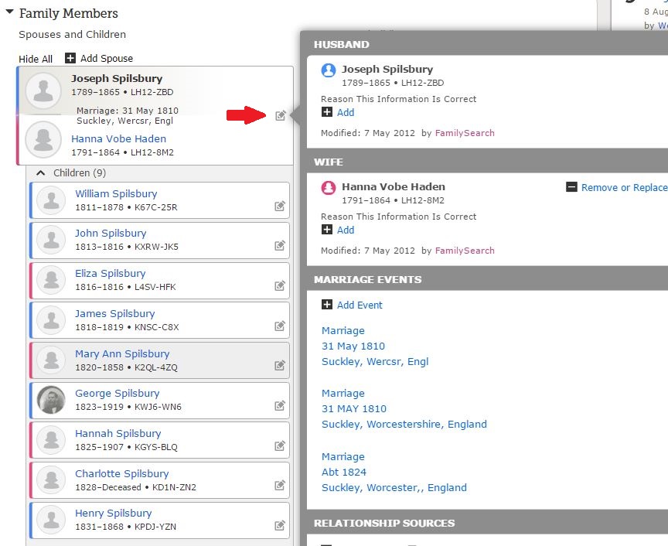Image resolution: width=668 pixels, height=546 pixels.
Task: Open the Abt 1824 marriage event
Action: pyautogui.click(x=344, y=472)
